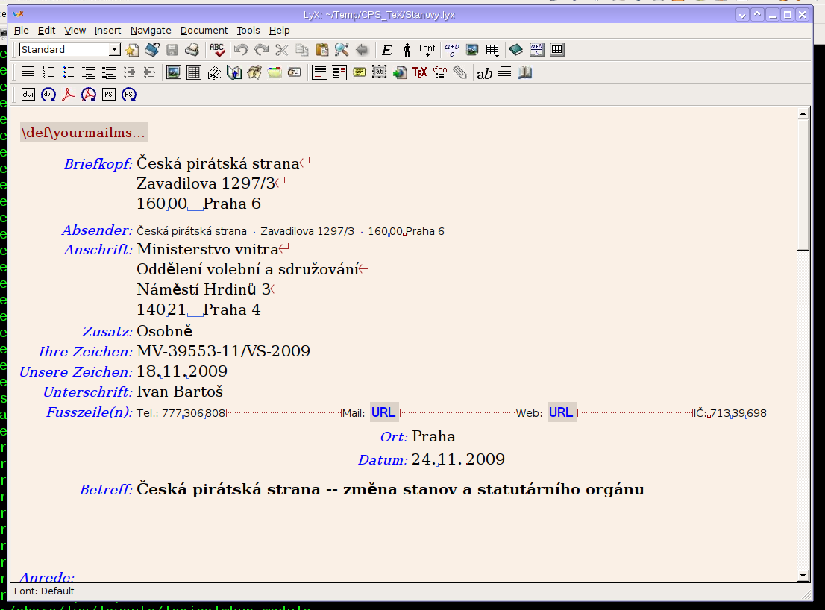Open the Edit menu
825x610 pixels.
point(46,31)
